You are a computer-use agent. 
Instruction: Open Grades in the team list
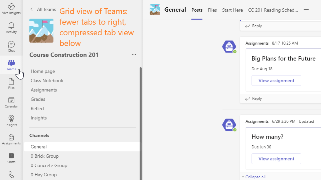[x=38, y=99]
